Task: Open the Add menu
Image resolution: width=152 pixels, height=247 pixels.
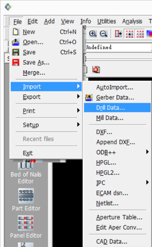Action: [x=49, y=21]
